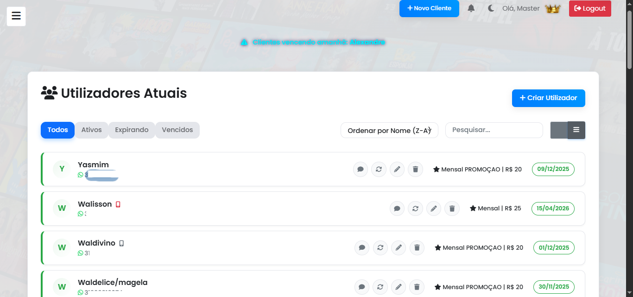Show the Ativos users tab
This screenshot has height=297, width=633.
[x=91, y=130]
